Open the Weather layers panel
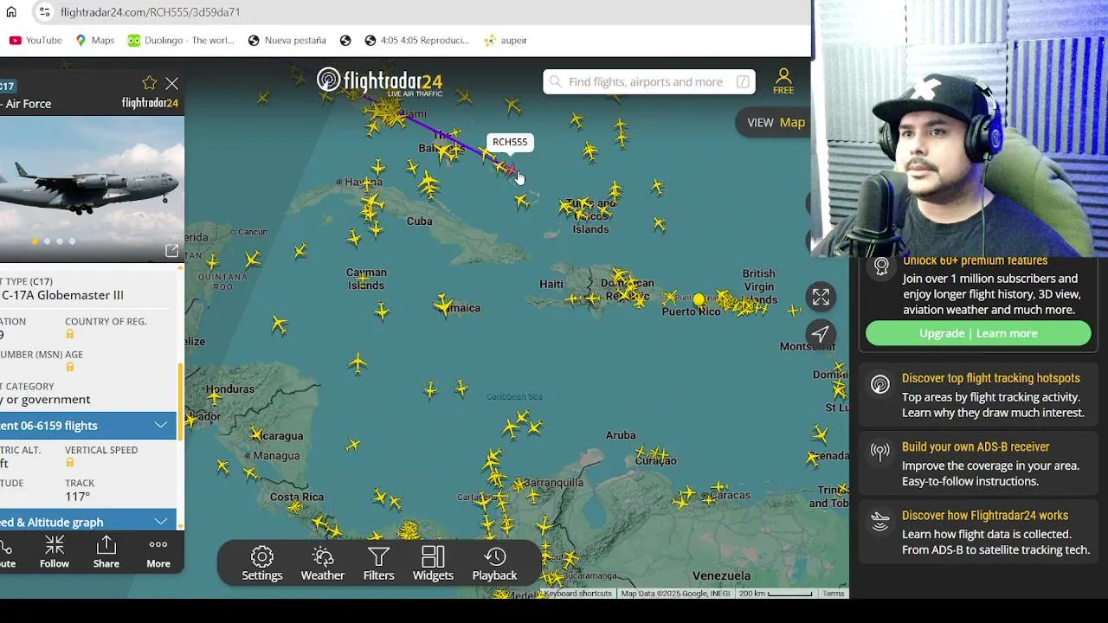This screenshot has height=623, width=1108. [322, 563]
